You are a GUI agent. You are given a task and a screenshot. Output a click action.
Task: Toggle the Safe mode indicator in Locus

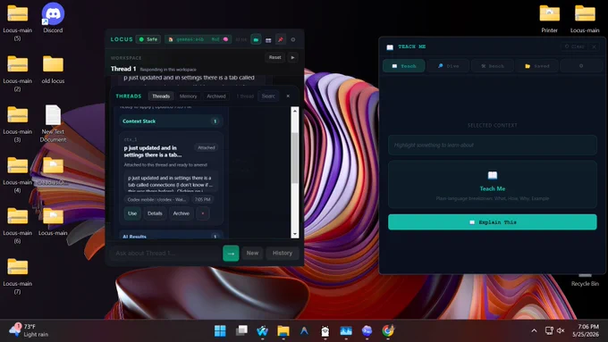pos(148,39)
